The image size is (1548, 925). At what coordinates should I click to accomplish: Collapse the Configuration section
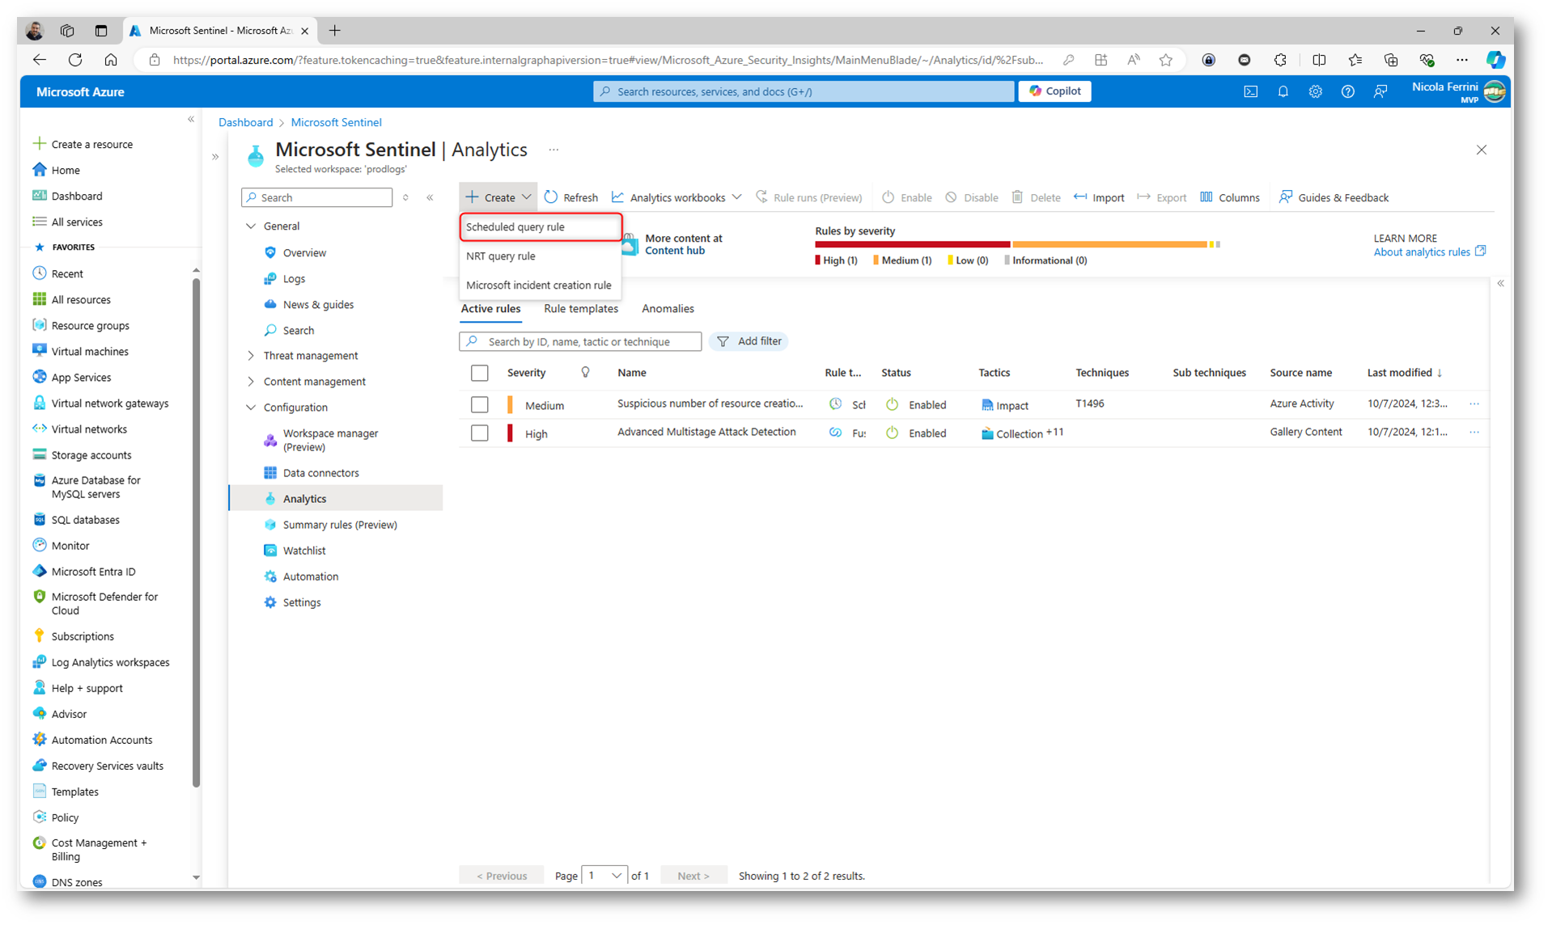251,408
